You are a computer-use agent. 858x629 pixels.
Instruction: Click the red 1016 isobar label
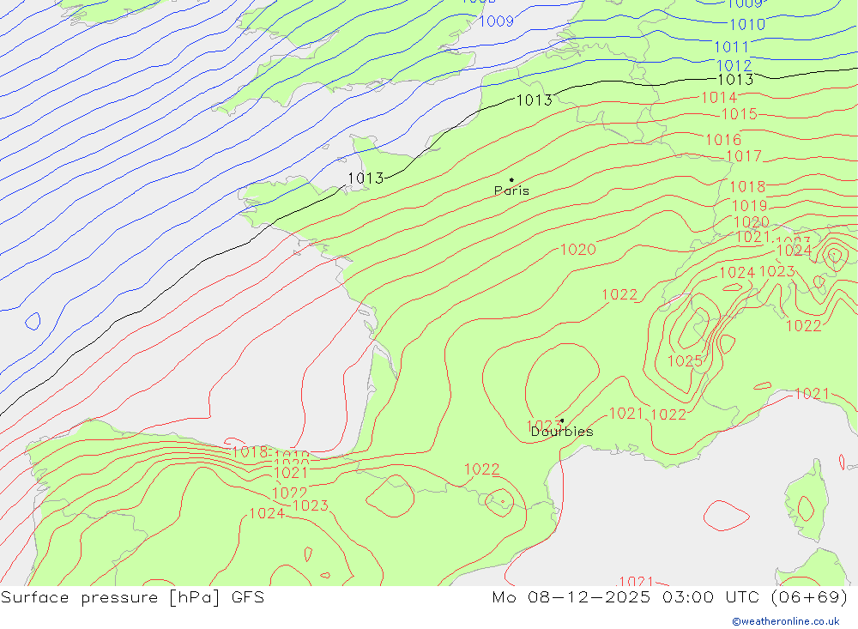click(x=723, y=140)
